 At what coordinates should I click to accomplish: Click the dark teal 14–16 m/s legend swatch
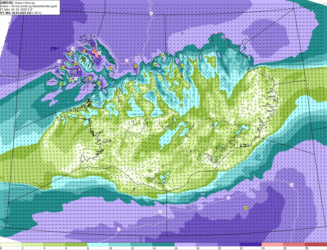coord(163,244)
